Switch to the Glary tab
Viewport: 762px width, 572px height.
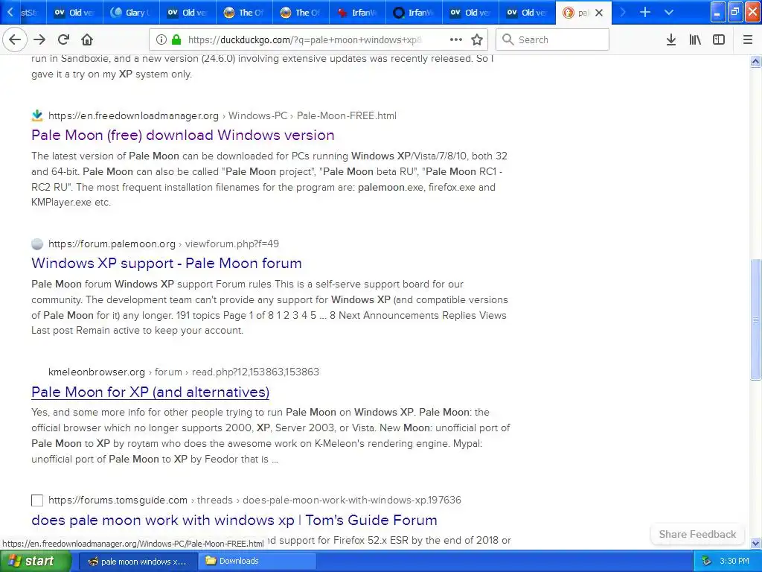click(131, 13)
